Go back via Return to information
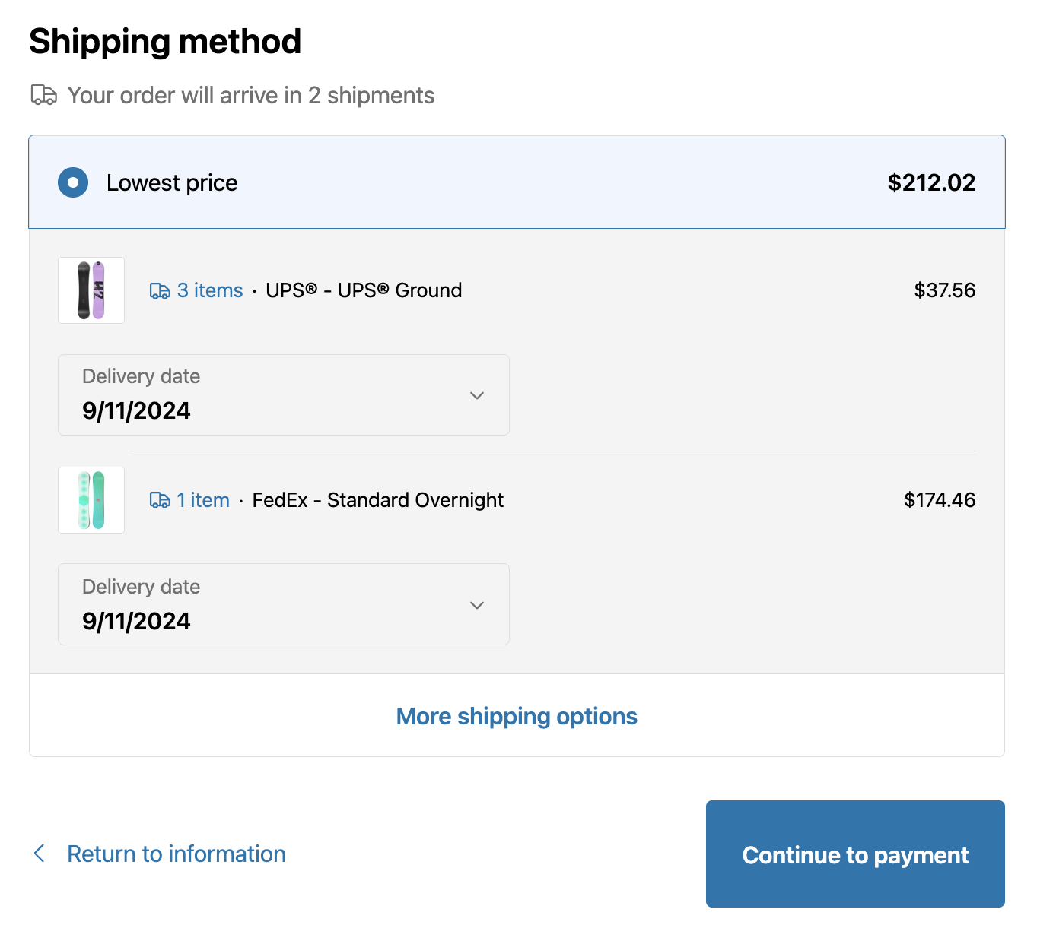The width and height of the screenshot is (1056, 944). pyautogui.click(x=177, y=854)
